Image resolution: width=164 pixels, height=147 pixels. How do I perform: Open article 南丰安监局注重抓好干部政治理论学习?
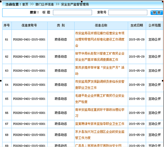(100, 113)
